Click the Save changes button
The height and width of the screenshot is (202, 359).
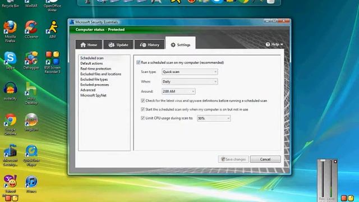point(233,159)
